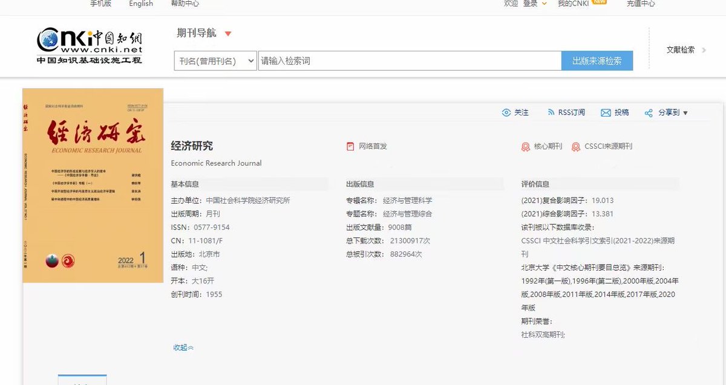Screen dimensions: 726x385
Task: Click the 出版来源检索 button
Action: click(x=597, y=61)
